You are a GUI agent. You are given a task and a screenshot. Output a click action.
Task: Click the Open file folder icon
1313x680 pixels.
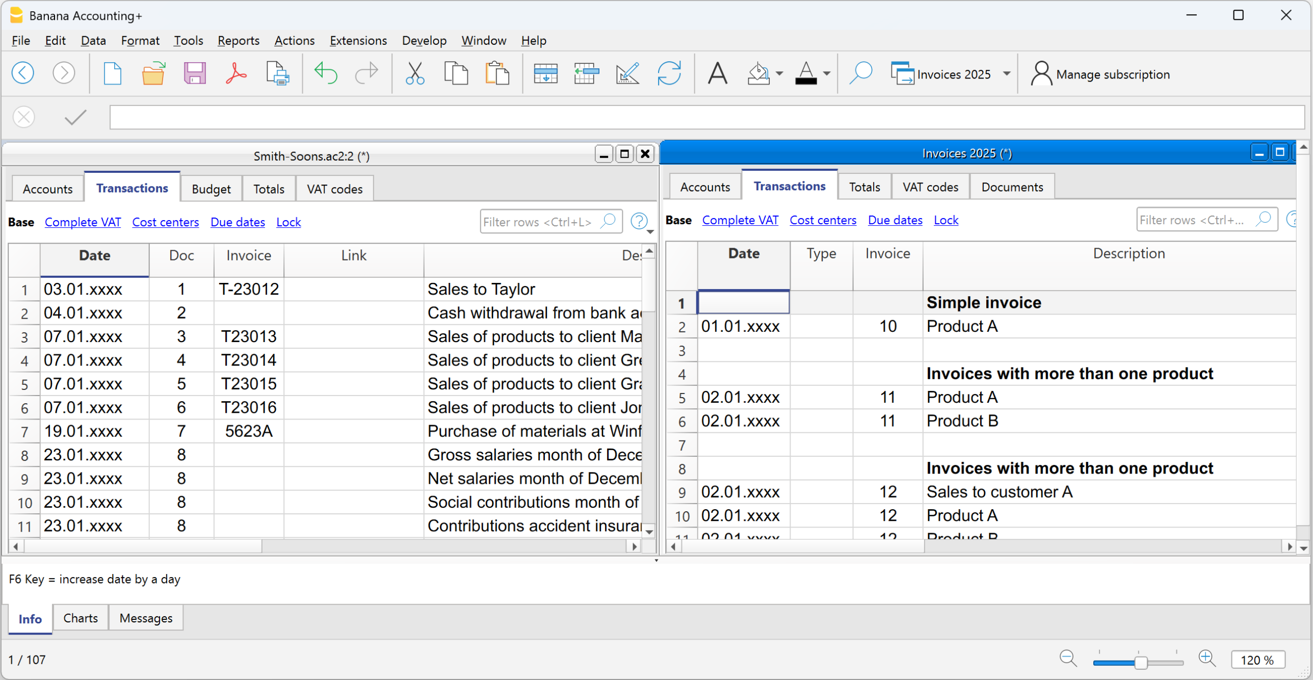click(153, 74)
